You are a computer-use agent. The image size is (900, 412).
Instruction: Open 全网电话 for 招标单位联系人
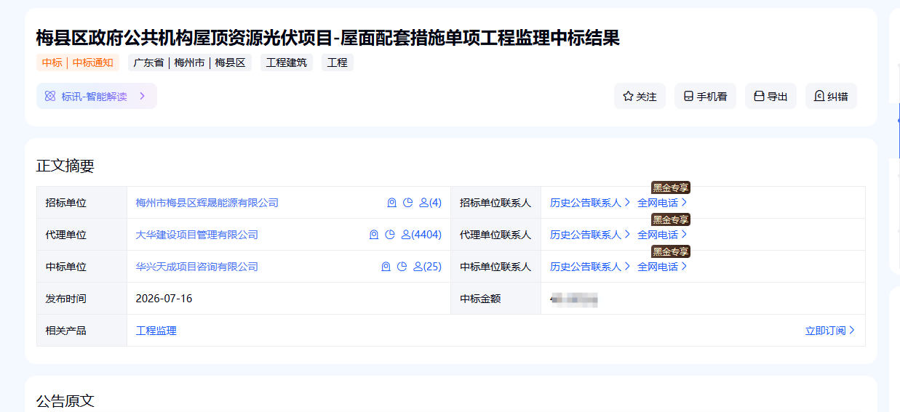tap(662, 203)
